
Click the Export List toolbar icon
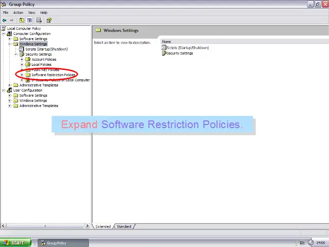tap(39, 21)
